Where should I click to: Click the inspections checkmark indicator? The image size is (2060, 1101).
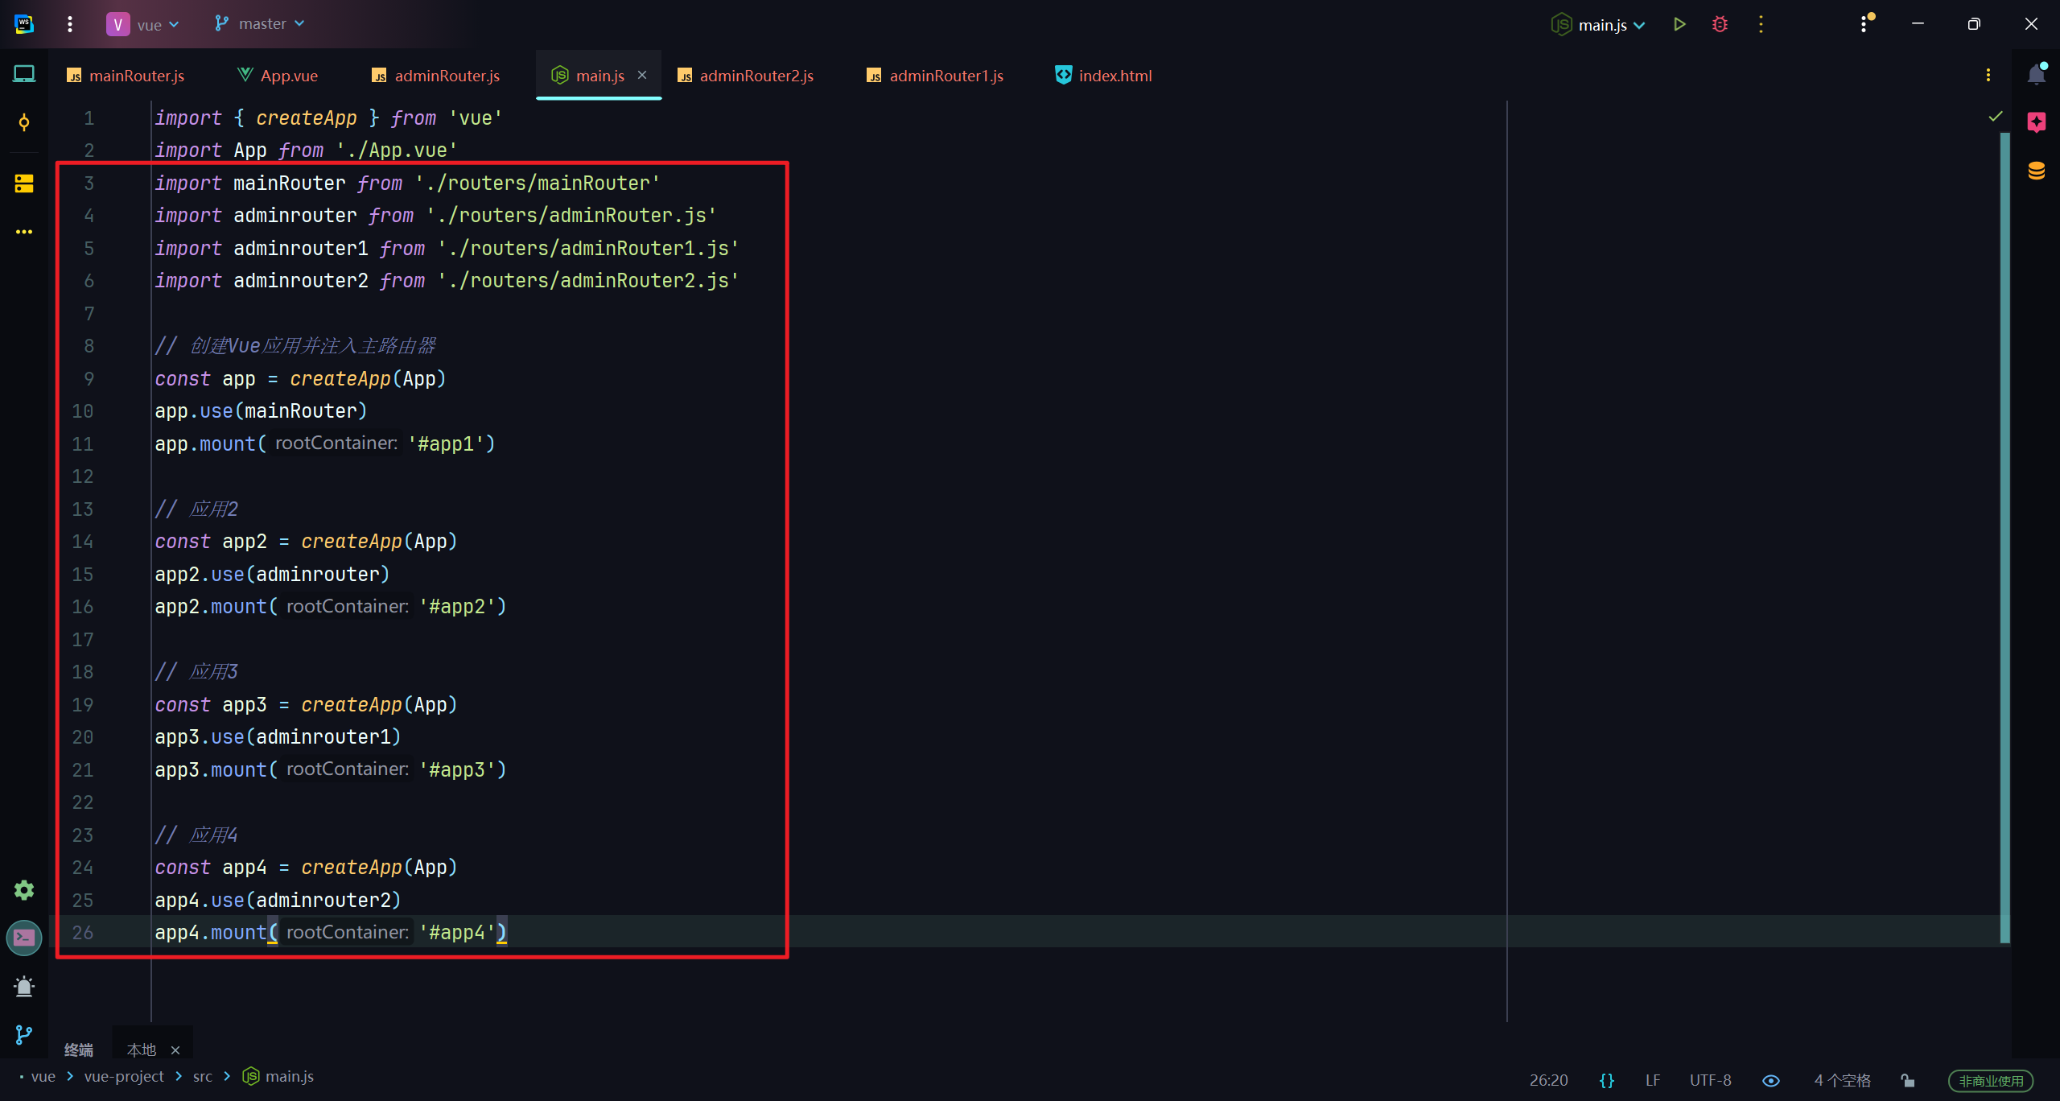click(x=1996, y=117)
